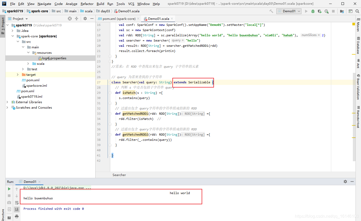Click the Run Anything icon in toolbar
361x221 pixels.
pyautogui.click(x=350, y=11)
